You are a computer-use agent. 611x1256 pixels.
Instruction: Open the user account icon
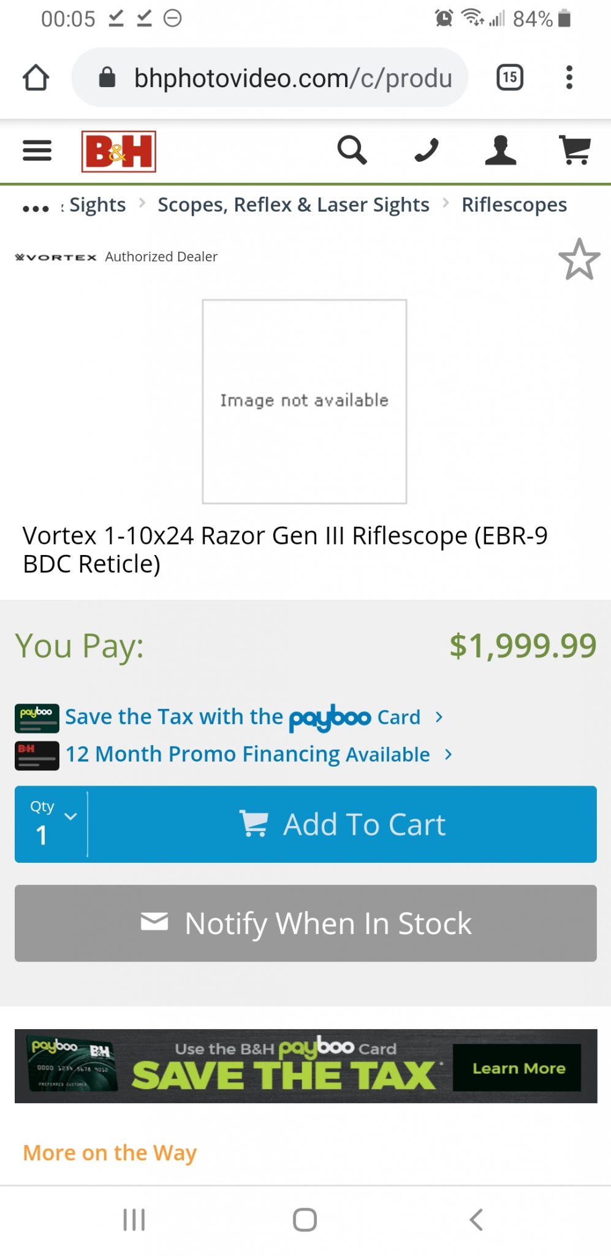tap(500, 150)
